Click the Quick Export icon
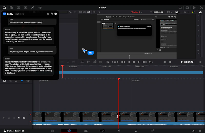The height and width of the screenshot is (133, 205). click(180, 8)
